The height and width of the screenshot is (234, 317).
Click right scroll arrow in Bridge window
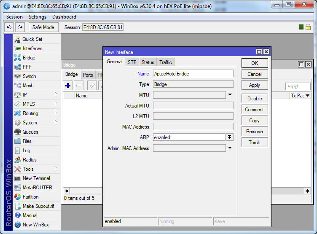(x=307, y=191)
